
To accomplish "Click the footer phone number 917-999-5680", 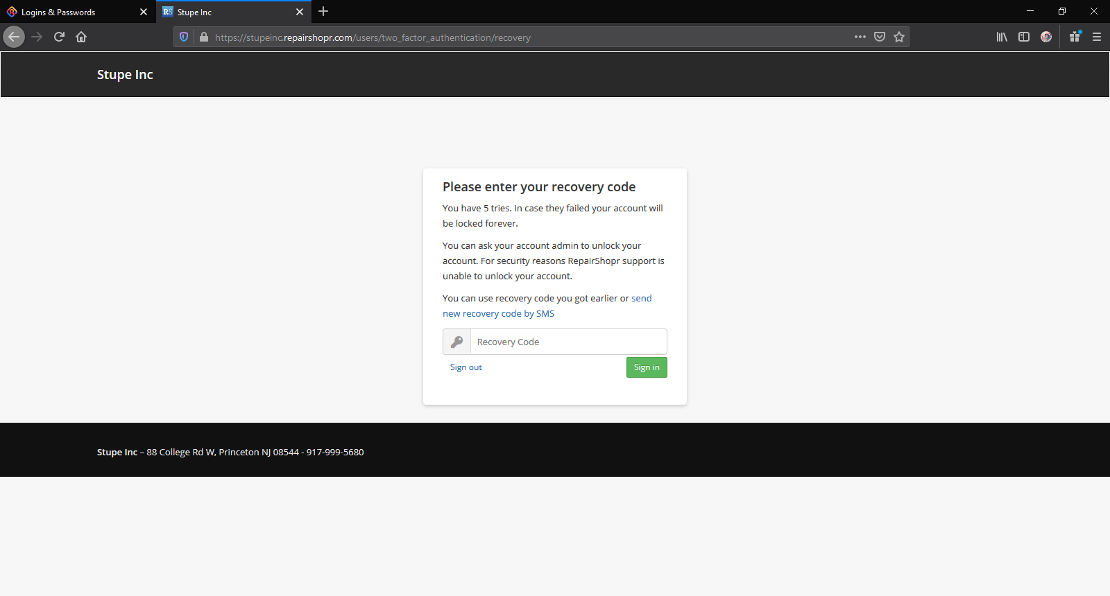I will (x=335, y=452).
